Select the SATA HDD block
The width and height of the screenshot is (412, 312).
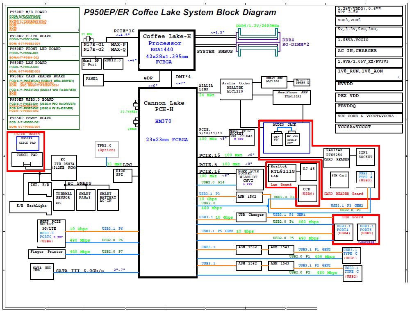click(x=42, y=271)
